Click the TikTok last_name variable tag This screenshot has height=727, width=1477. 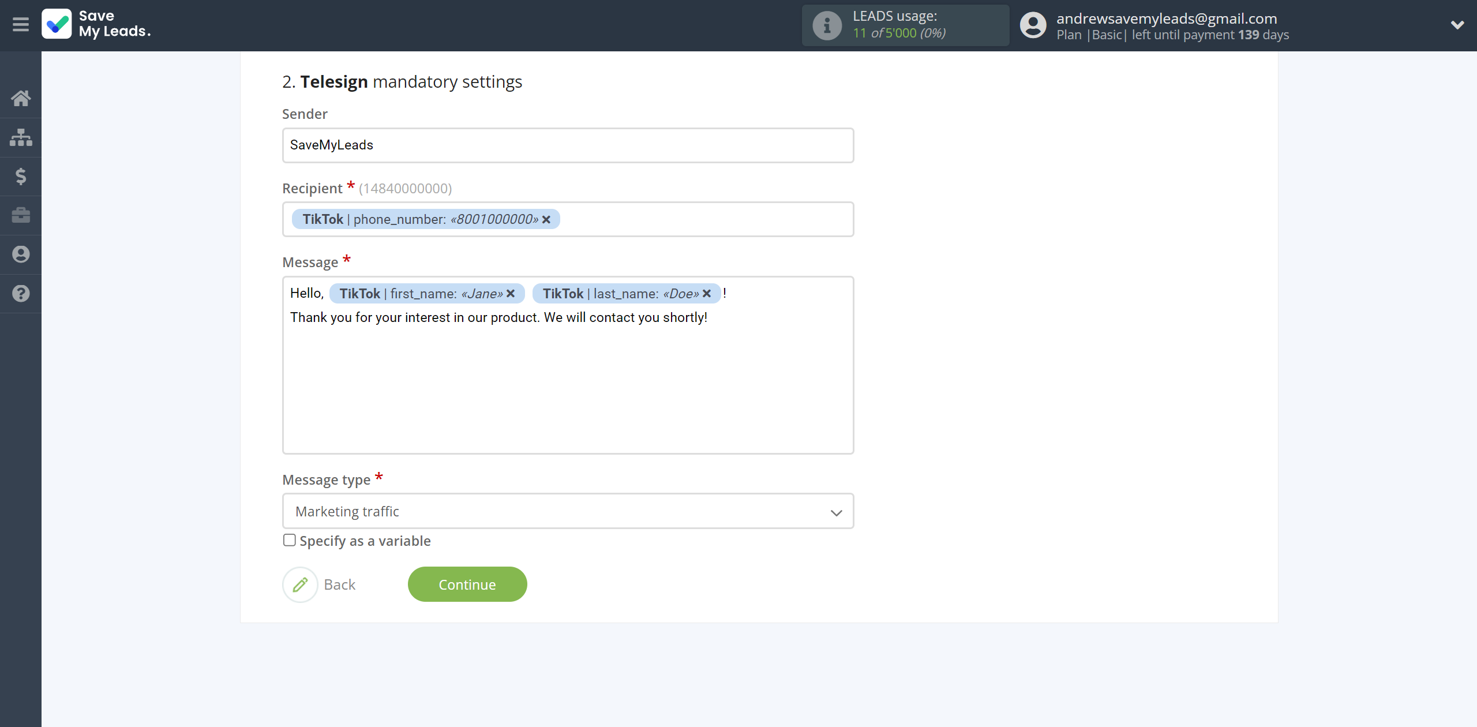[x=627, y=294]
